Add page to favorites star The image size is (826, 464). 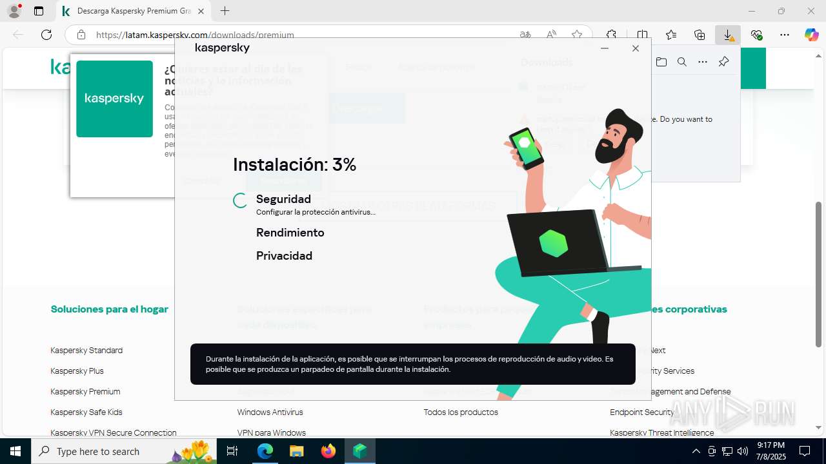pyautogui.click(x=577, y=35)
